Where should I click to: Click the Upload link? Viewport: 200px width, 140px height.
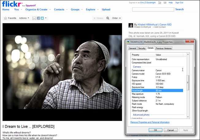coord(106,9)
